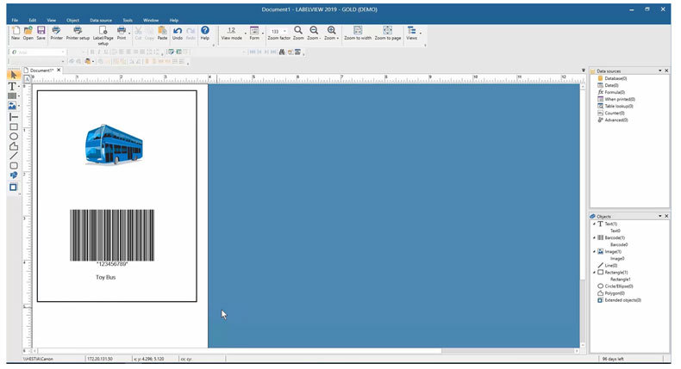Image resolution: width=681 pixels, height=369 pixels.
Task: Click the barcode object on the label
Action: [111, 233]
